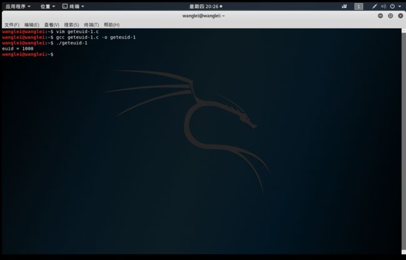Select workspace 1 indicator
The image size is (406, 260).
[x=359, y=6]
